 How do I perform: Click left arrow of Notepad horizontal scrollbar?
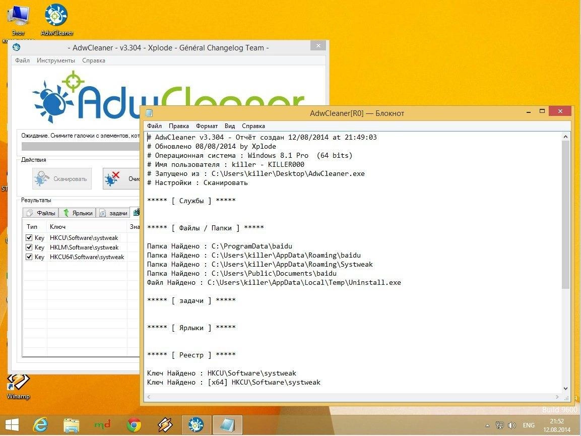pos(149,397)
